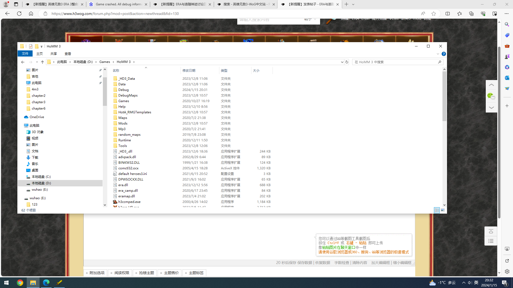Click 字数检查 link in editor
The width and height of the screenshot is (513, 288).
341,263
